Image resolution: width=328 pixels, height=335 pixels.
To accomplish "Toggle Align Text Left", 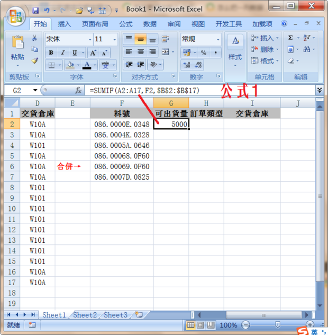I will (x=129, y=52).
